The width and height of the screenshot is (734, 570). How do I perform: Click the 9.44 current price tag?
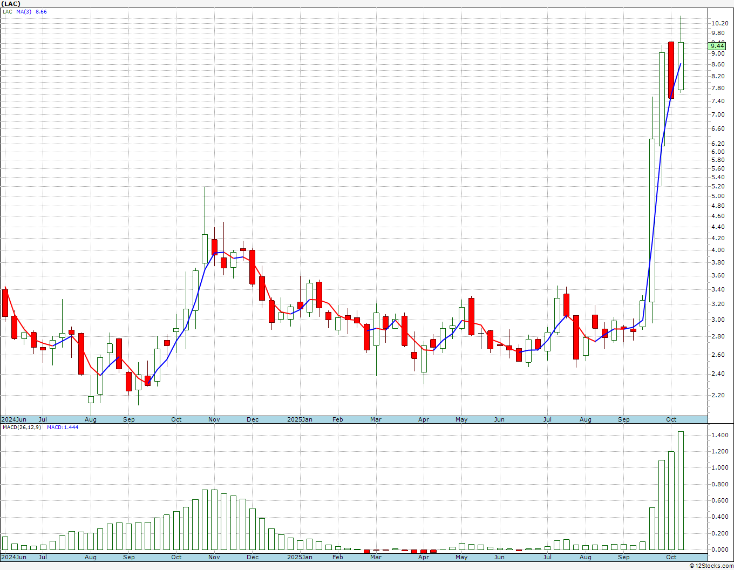[x=717, y=46]
